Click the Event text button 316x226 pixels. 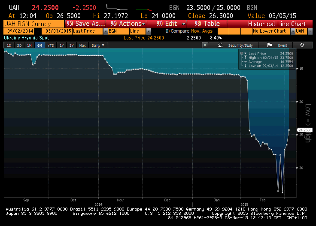283,45
